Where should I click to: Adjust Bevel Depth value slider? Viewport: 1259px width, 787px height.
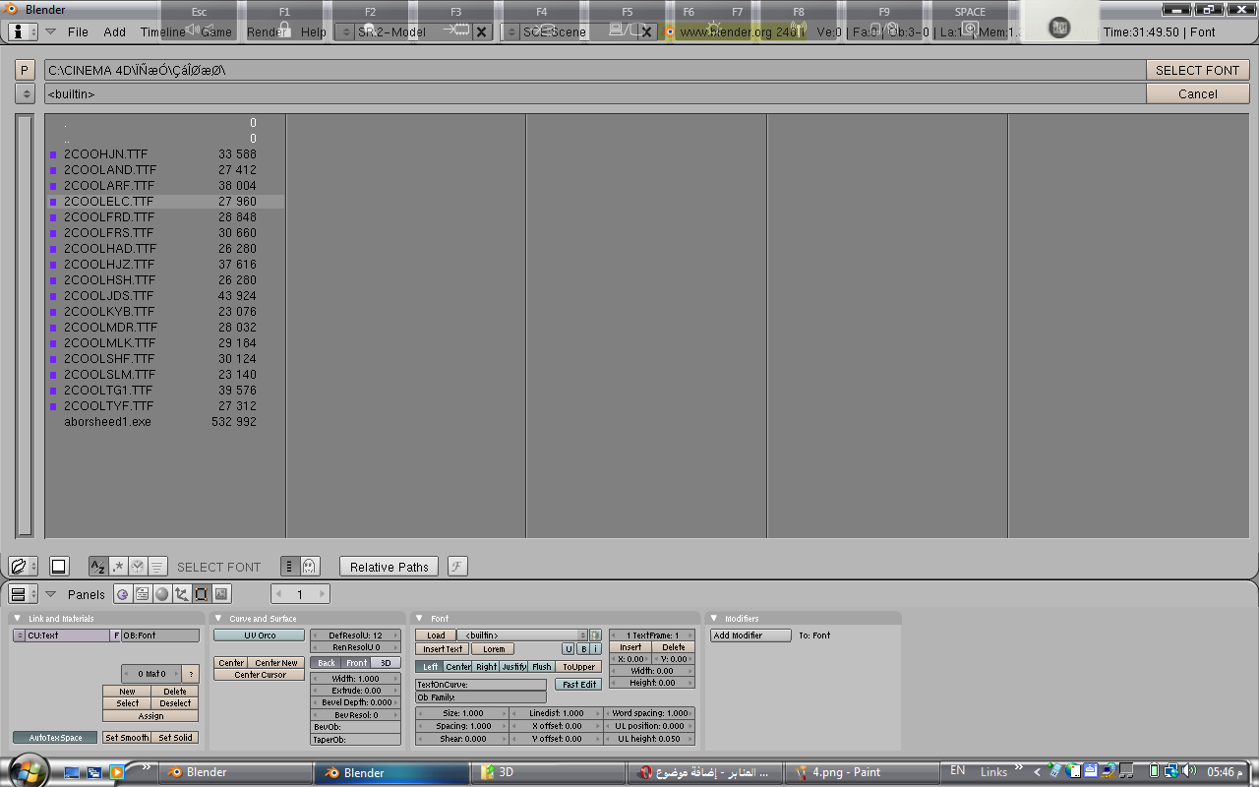(356, 702)
